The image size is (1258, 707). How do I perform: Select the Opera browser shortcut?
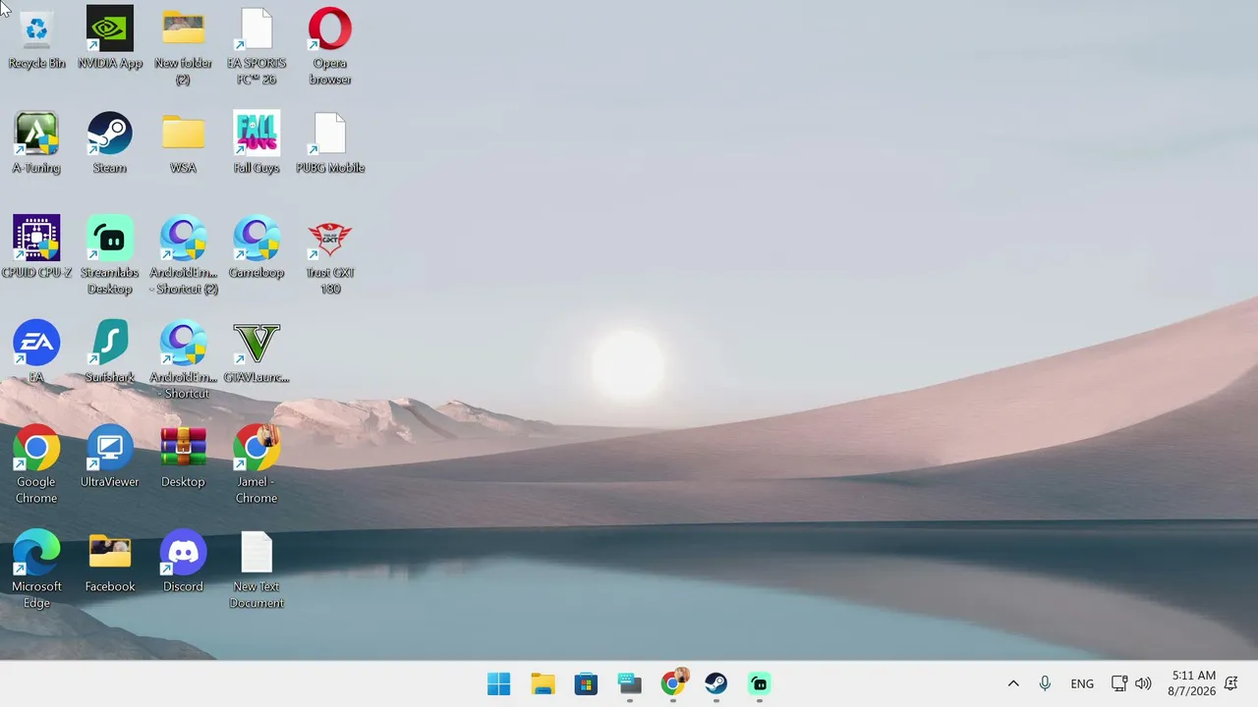330,47
